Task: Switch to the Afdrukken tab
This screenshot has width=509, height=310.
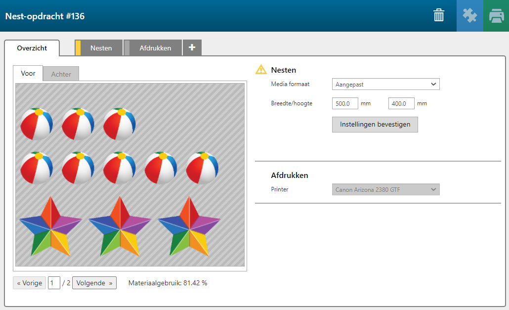Action: click(155, 48)
